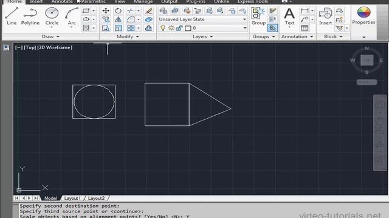Select the Erase tool
389x218 pixels.
point(148,11)
